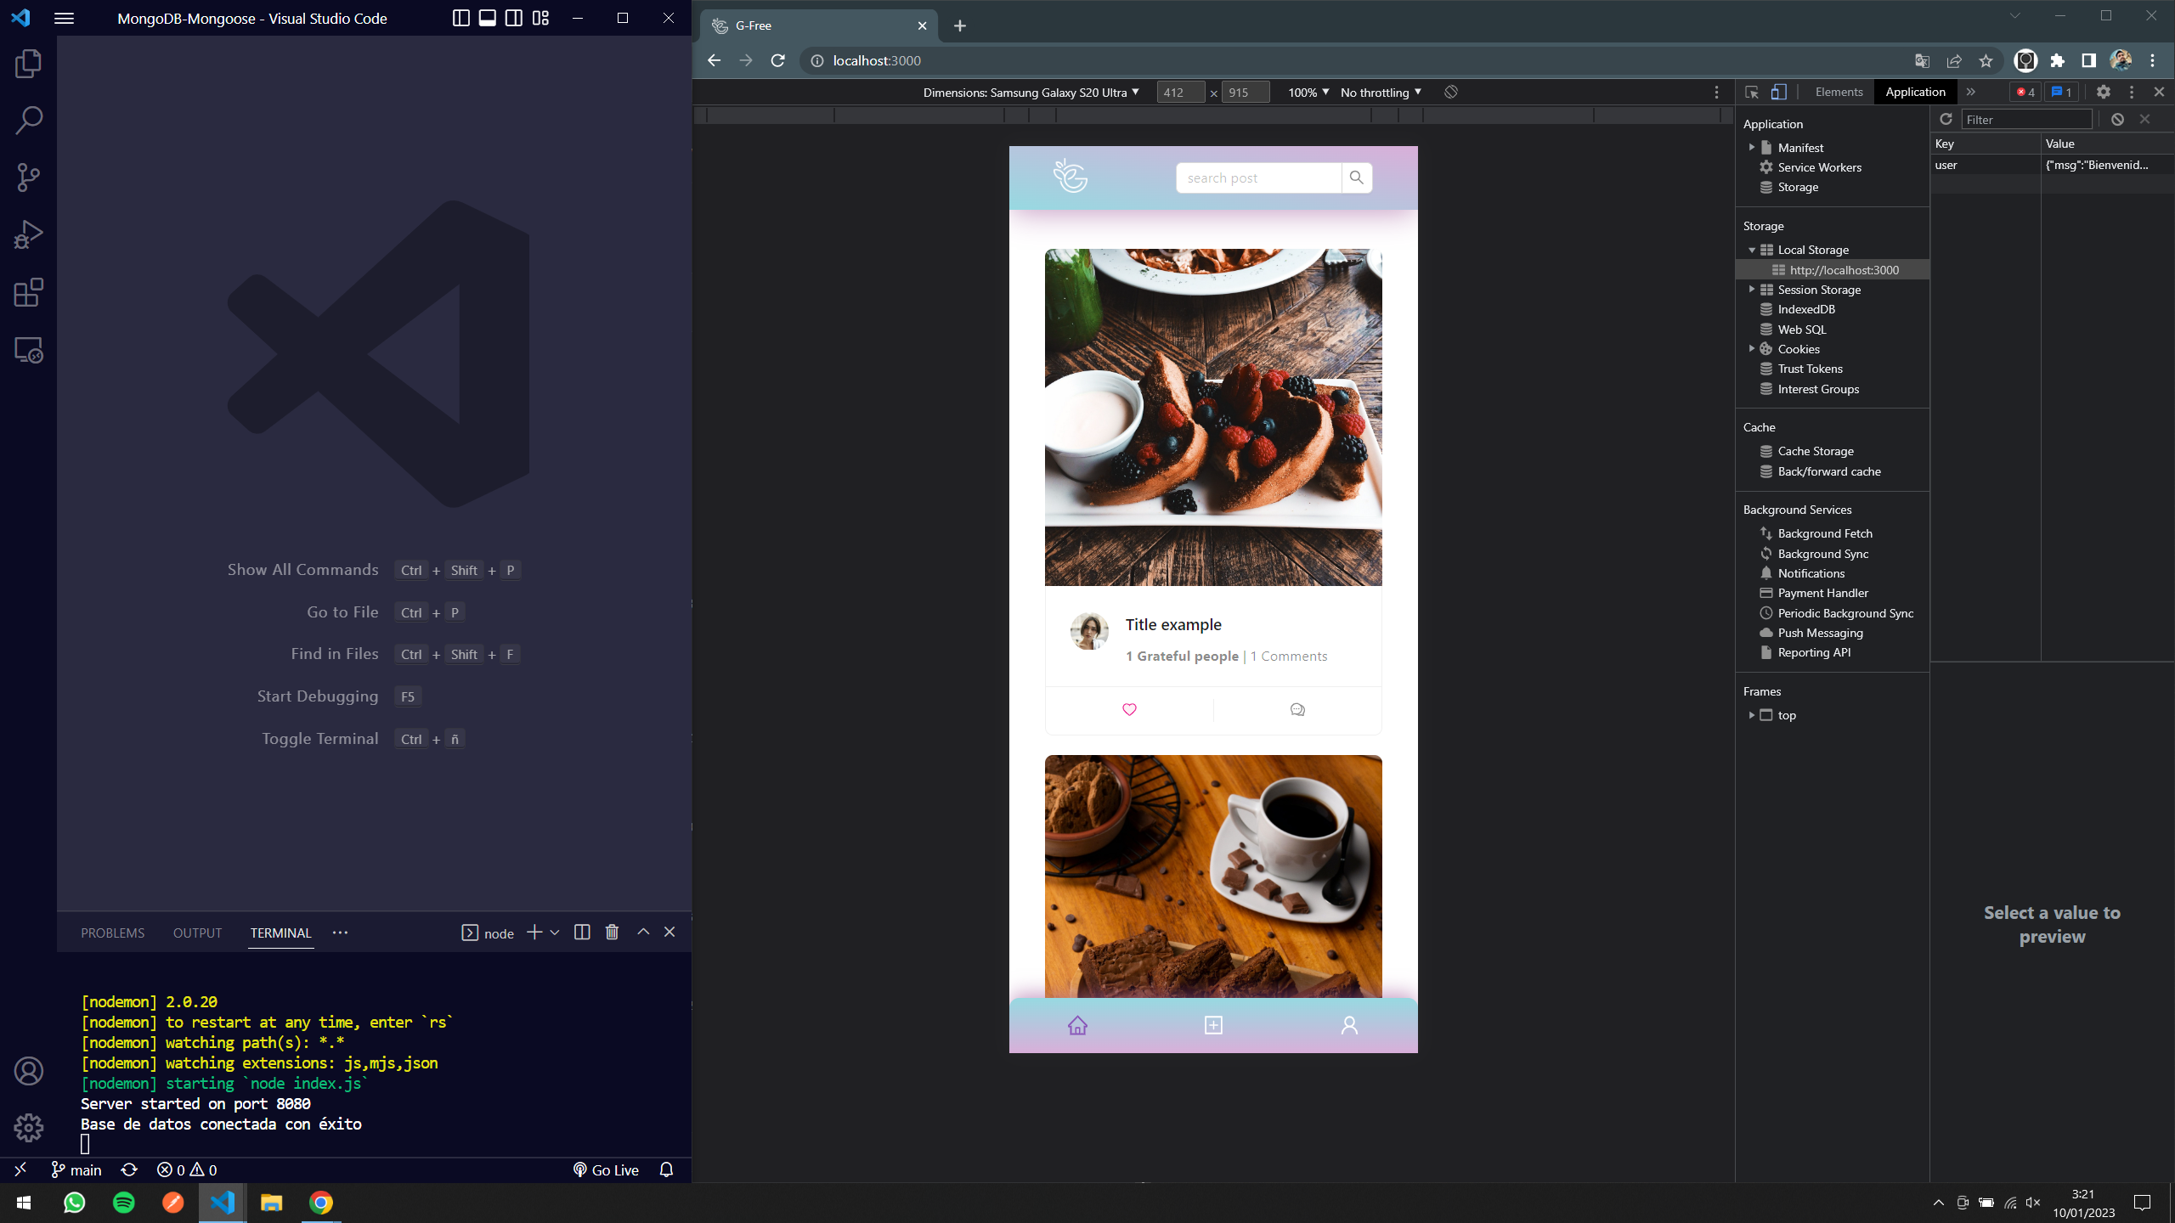Open VS Code notifications bell
Screen dimensions: 2175x1223
667,1170
